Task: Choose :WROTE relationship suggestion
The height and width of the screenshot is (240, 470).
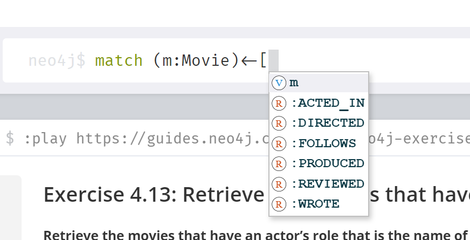Action: 319,204
